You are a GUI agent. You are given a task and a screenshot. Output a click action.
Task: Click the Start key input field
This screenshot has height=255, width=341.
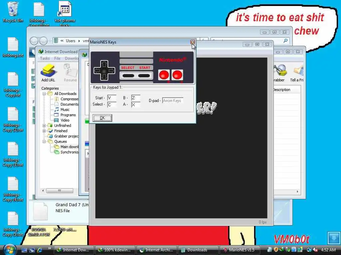(x=112, y=98)
